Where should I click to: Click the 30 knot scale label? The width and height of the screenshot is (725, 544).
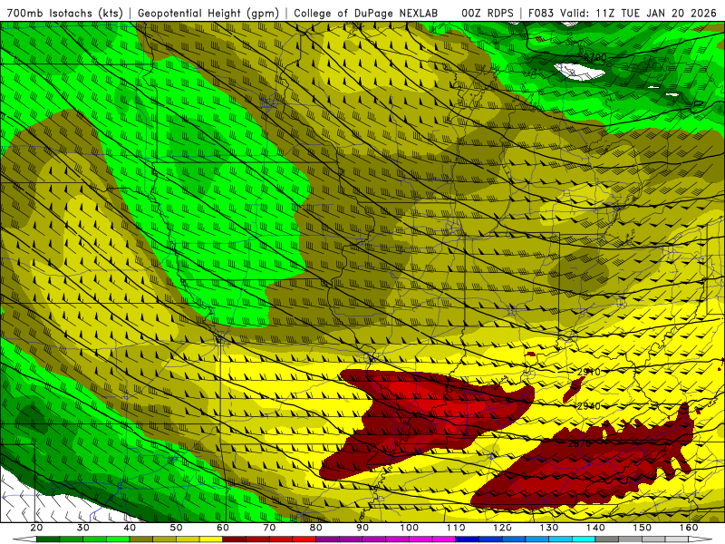click(x=82, y=528)
